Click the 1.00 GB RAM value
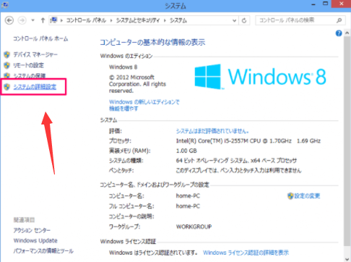 (186, 151)
